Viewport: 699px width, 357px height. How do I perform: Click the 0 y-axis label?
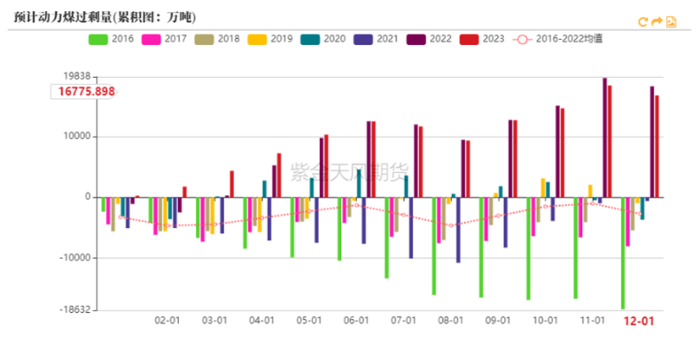click(x=88, y=197)
